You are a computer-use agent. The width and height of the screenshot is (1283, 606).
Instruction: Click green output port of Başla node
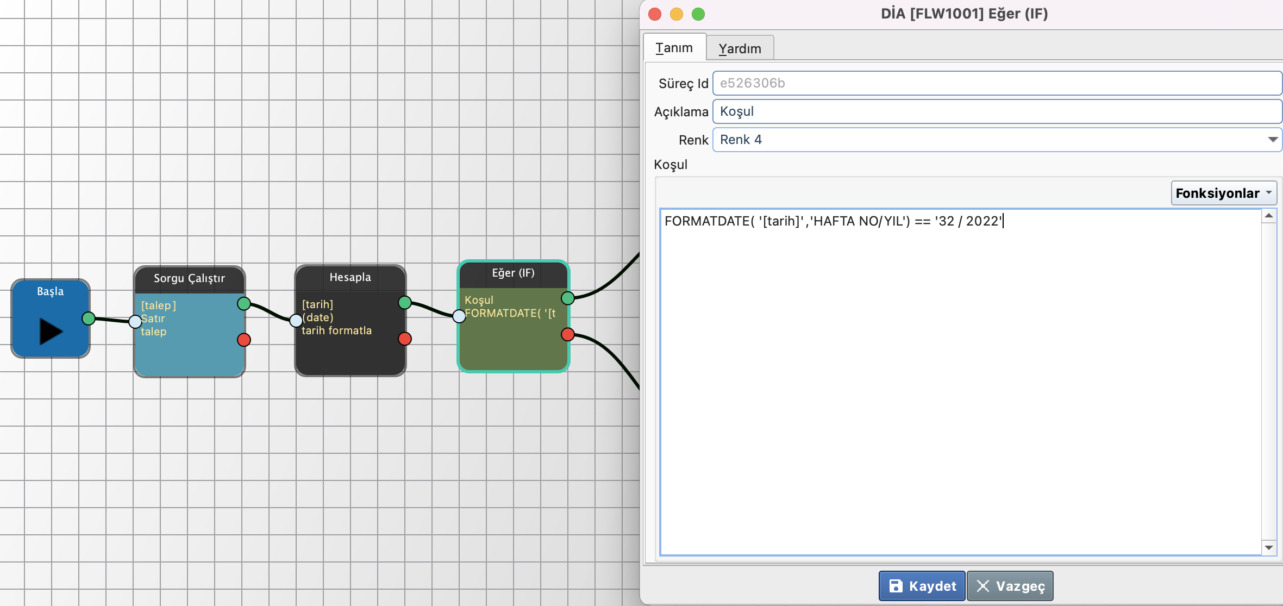89,318
